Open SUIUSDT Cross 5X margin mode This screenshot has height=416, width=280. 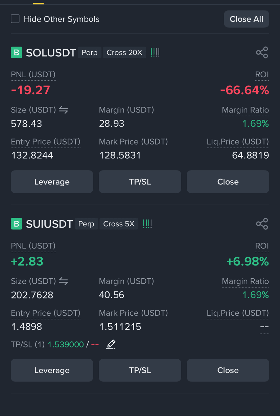tap(119, 224)
